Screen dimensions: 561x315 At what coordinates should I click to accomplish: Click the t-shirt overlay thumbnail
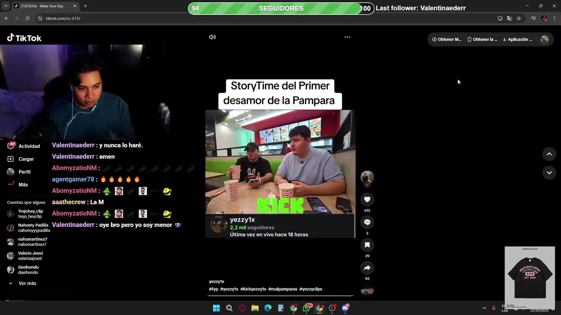tap(530, 278)
